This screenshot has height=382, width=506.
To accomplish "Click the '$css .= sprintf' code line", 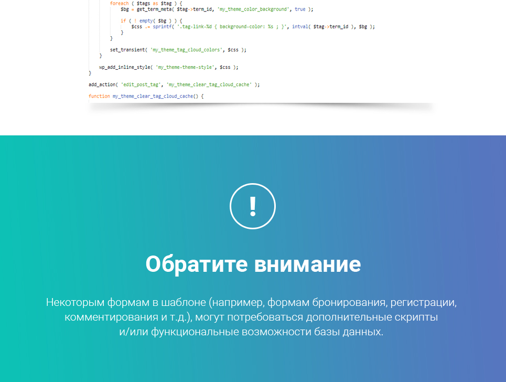I will (x=253, y=27).
